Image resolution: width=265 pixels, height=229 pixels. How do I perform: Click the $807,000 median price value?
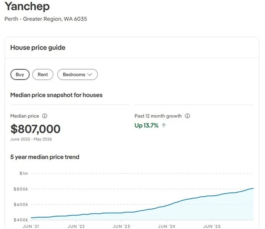click(x=36, y=129)
